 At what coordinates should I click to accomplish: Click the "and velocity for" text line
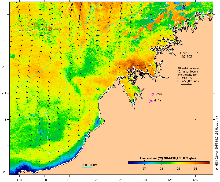click(x=187, y=75)
